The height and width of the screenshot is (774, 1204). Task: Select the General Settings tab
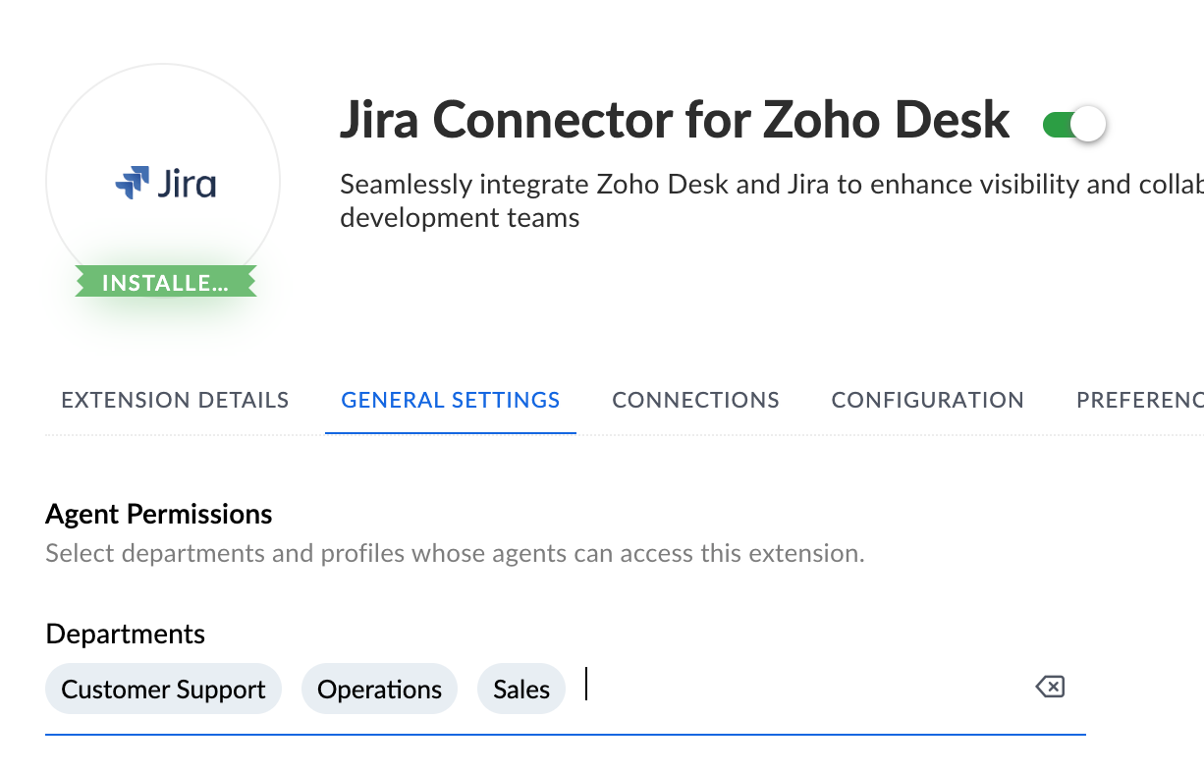[x=451, y=400]
